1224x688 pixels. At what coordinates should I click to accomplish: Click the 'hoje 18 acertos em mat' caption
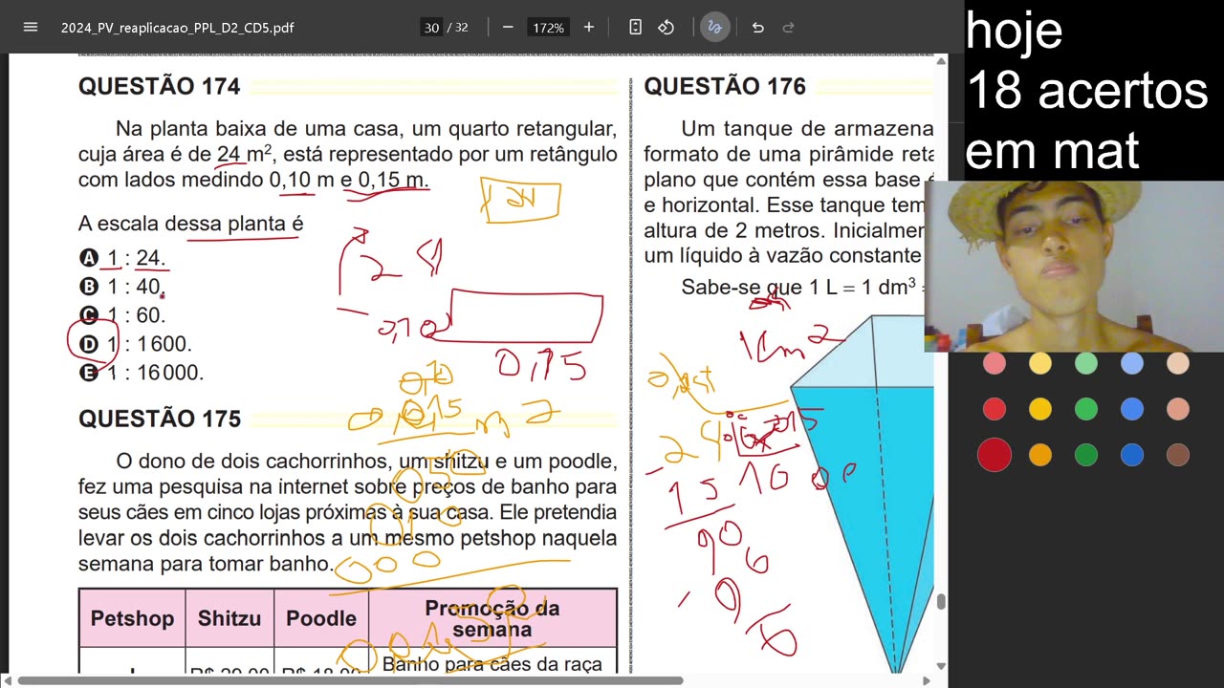(1086, 90)
